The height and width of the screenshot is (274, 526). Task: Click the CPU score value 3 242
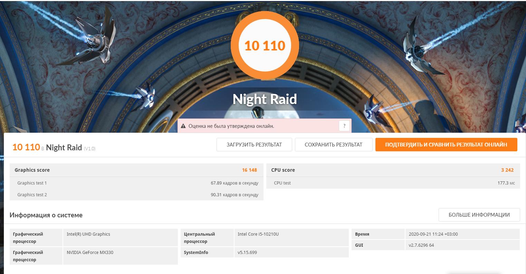tap(507, 170)
